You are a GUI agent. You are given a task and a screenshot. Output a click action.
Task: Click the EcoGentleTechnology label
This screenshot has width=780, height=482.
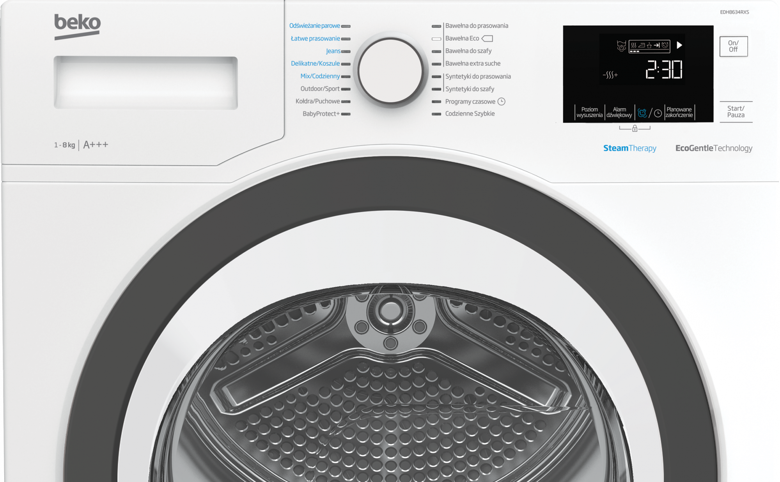[x=714, y=148]
